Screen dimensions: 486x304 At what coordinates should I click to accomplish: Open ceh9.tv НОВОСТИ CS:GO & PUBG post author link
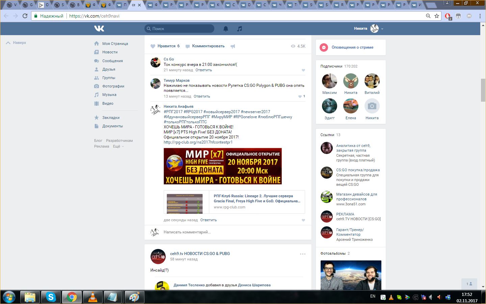pyautogui.click(x=200, y=254)
